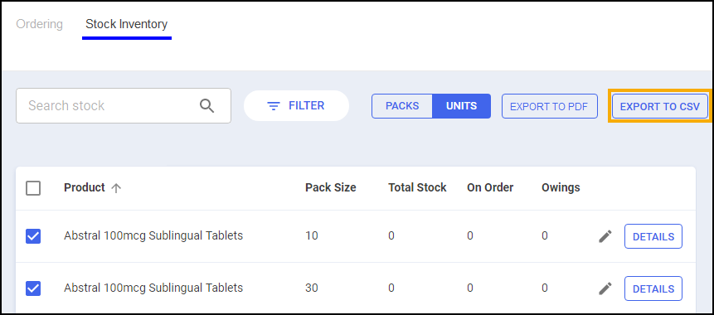Edit the Abstral pack size 10 row
Screen dimensions: 714x315
605,236
